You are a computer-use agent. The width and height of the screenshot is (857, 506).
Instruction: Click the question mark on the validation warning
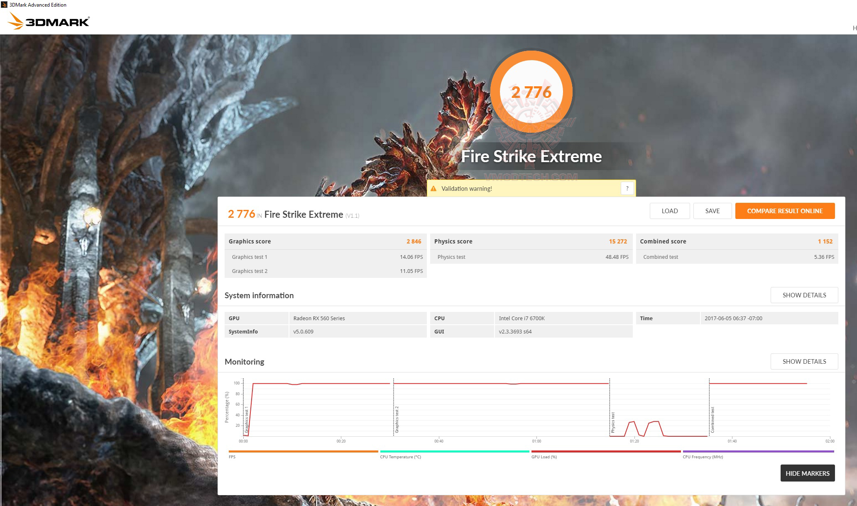tap(628, 188)
